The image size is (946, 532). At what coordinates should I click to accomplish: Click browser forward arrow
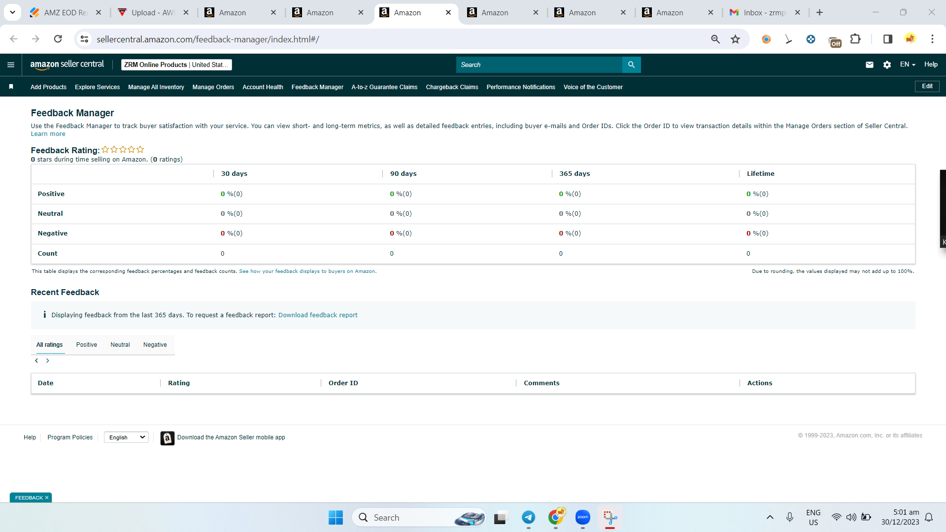pyautogui.click(x=35, y=39)
